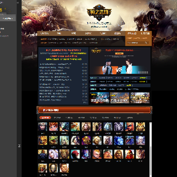The height and width of the screenshot is (177, 177).
Task: Pick the golden pharaoh-headdress goddess portrait
Action: [x=140, y=127]
